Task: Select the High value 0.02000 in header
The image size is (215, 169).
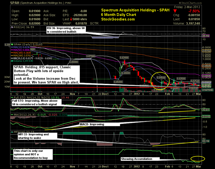Action: [x=35, y=15]
